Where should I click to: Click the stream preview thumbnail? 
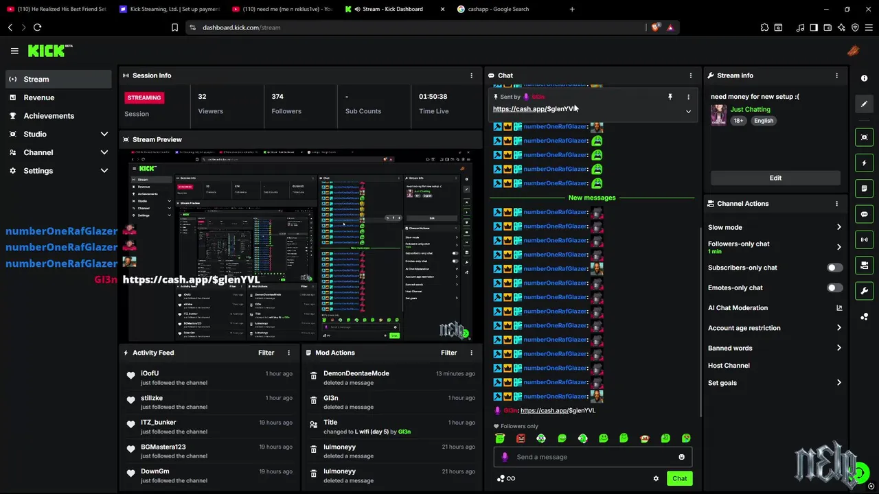[x=300, y=245]
